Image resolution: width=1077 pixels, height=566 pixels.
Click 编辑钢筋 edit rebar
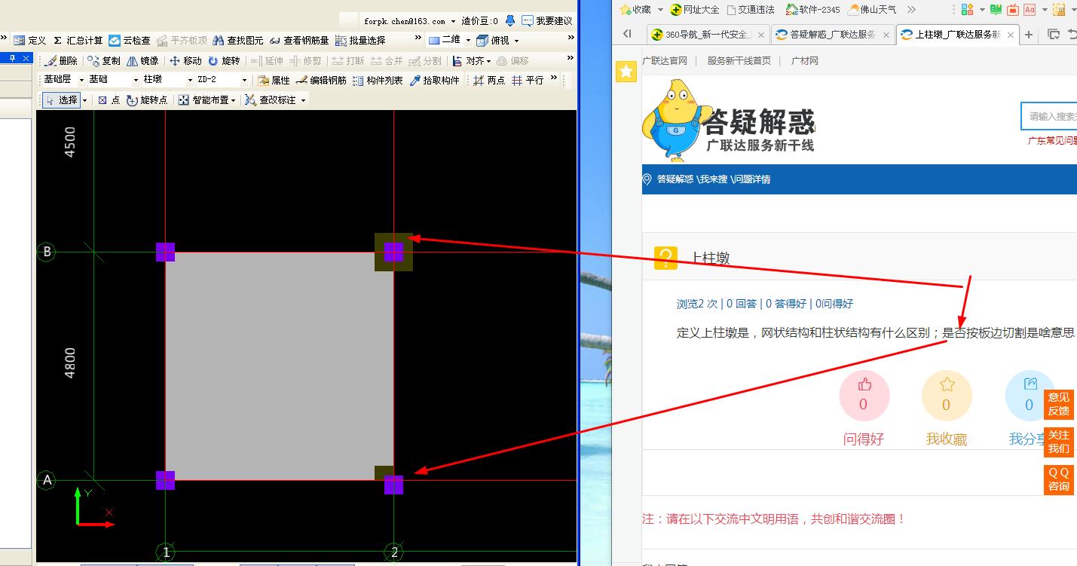tap(321, 80)
